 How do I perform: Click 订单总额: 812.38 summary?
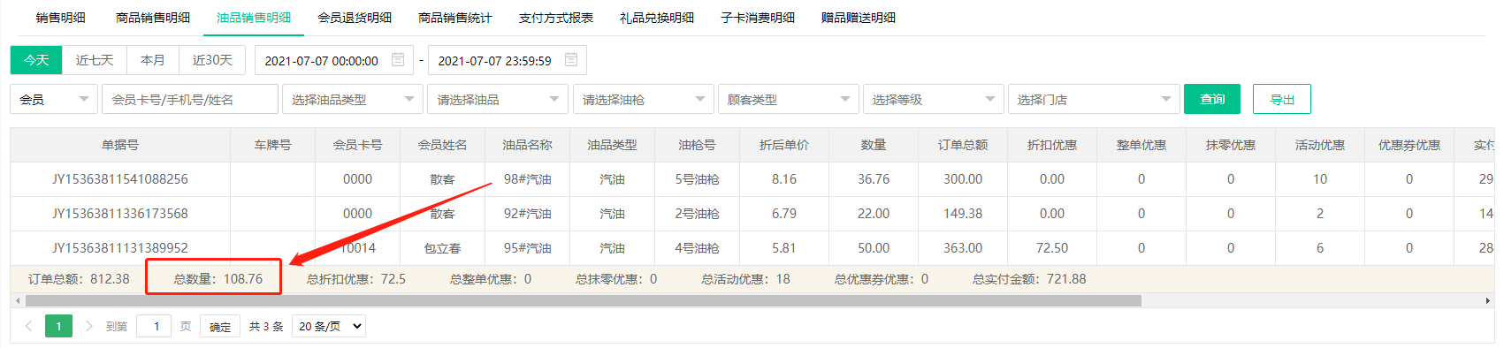[x=79, y=279]
